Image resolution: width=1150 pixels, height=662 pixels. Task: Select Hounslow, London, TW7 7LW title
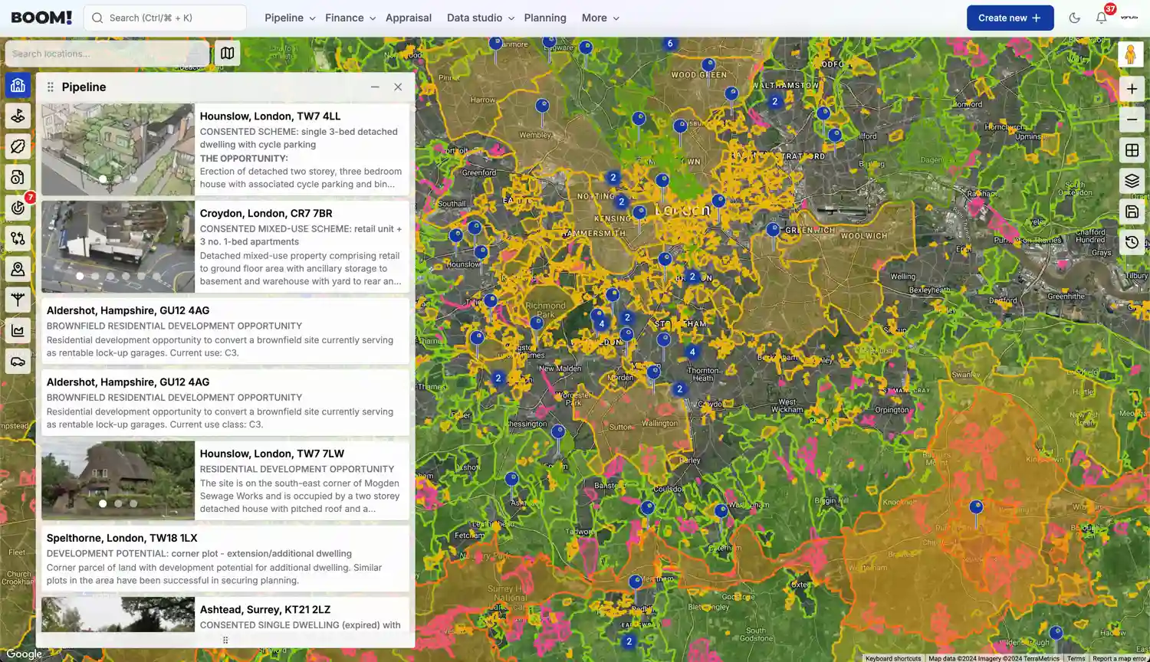272,454
